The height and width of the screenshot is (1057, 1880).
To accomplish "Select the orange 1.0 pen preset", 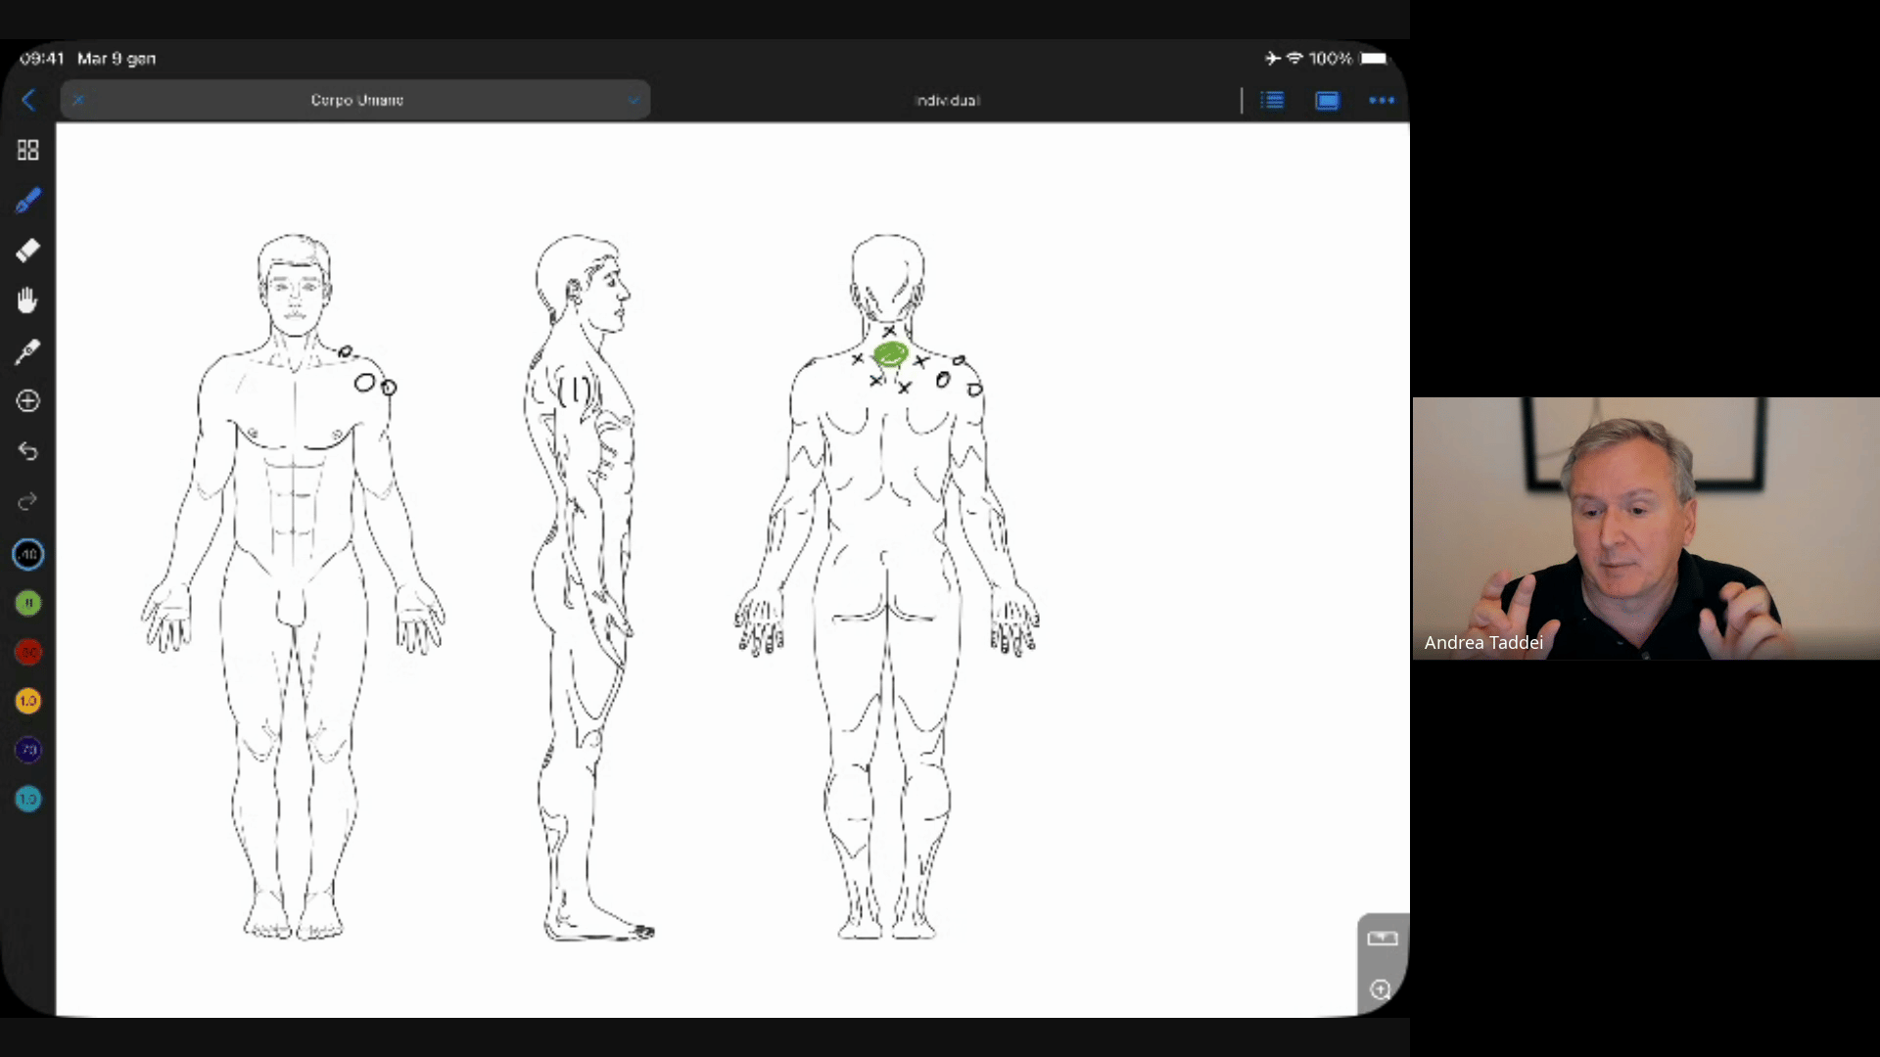I will pyautogui.click(x=27, y=701).
